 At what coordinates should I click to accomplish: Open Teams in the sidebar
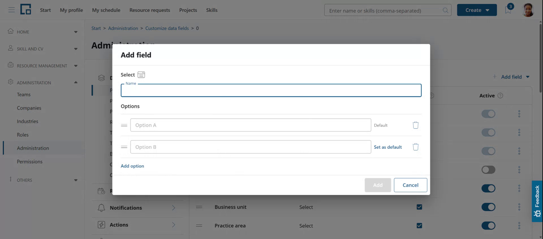click(x=24, y=95)
